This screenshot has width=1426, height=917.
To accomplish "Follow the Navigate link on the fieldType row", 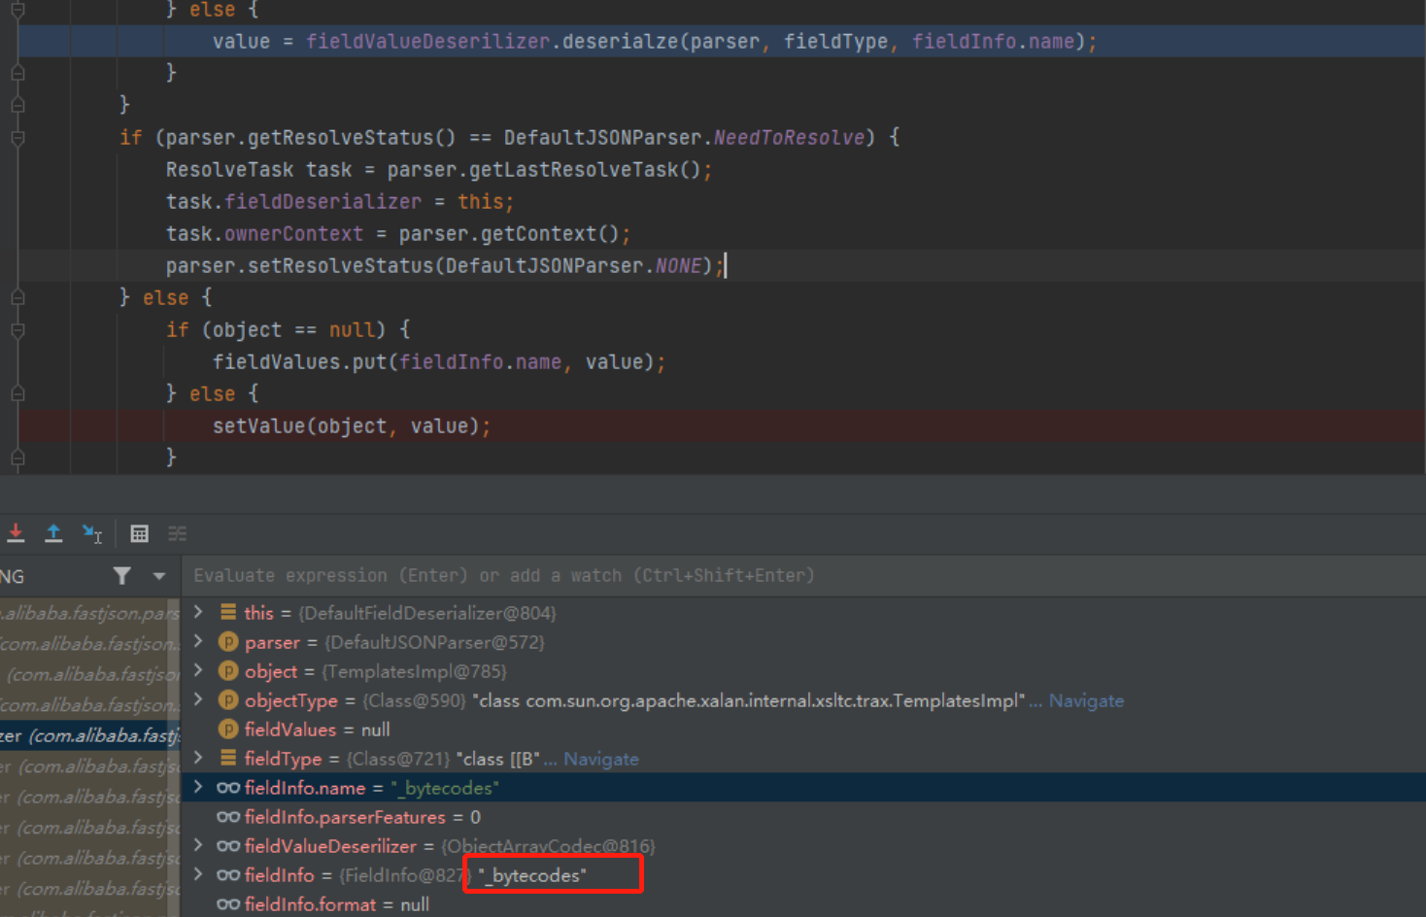I will [x=601, y=759].
